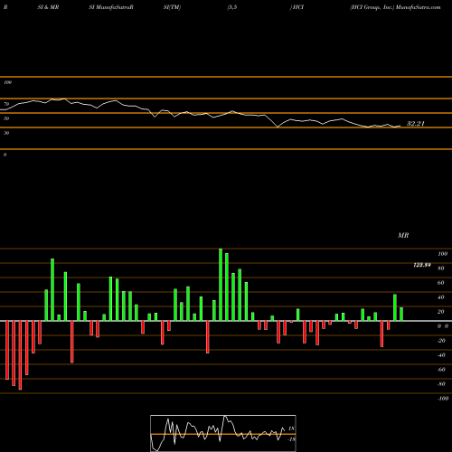Click the -60 label on MR axis
The image size is (452, 452).
[441, 370]
